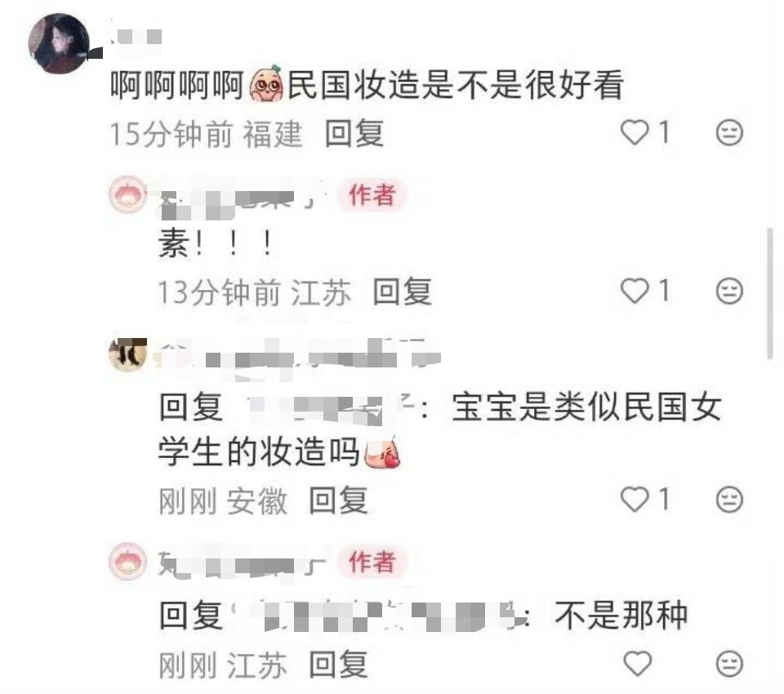Reply to the 15分钟前 福建 comment

click(354, 134)
